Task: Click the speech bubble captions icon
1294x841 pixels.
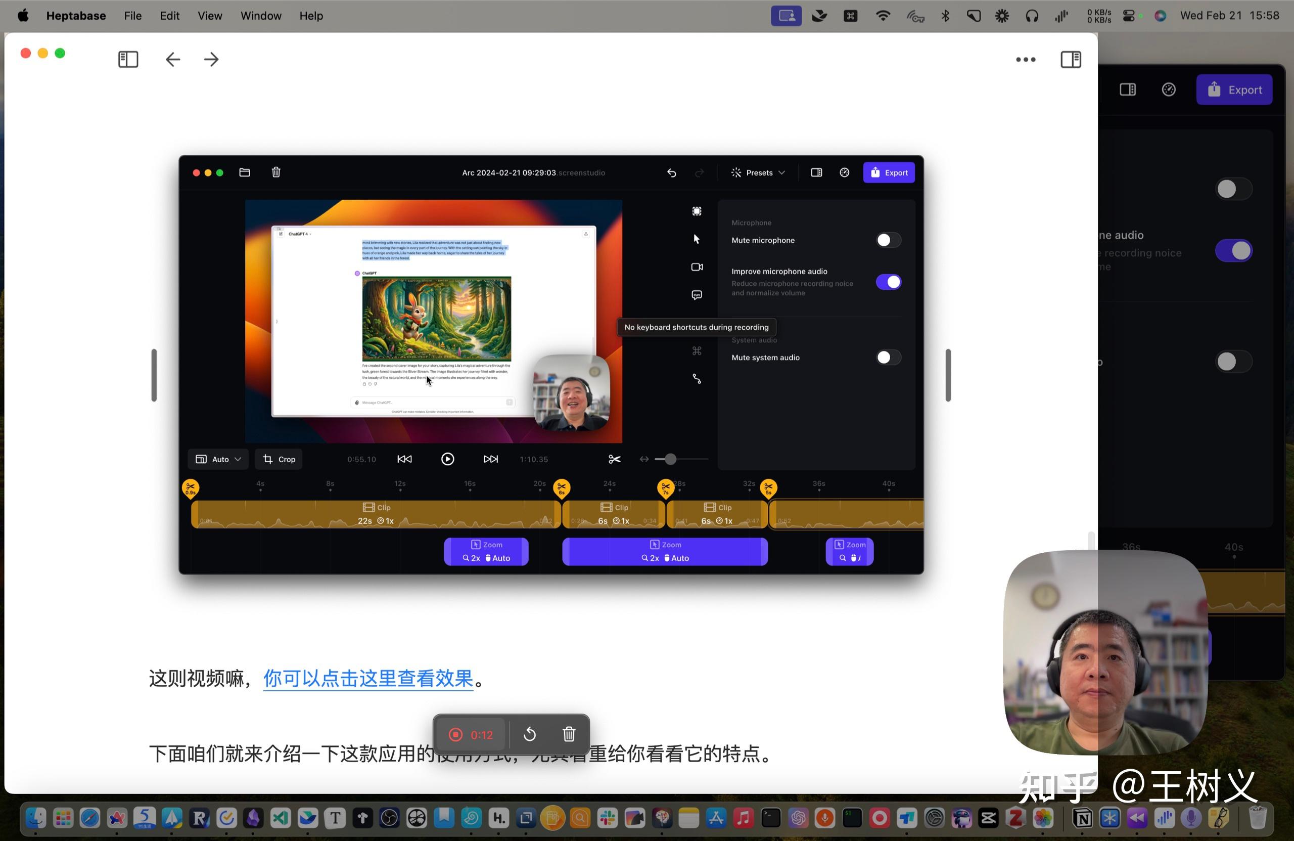Action: click(x=697, y=295)
